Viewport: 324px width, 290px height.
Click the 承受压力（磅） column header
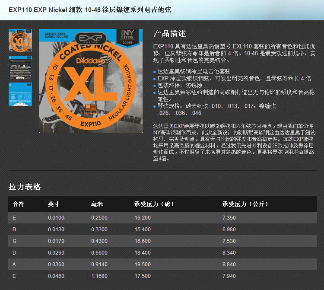click(x=154, y=204)
